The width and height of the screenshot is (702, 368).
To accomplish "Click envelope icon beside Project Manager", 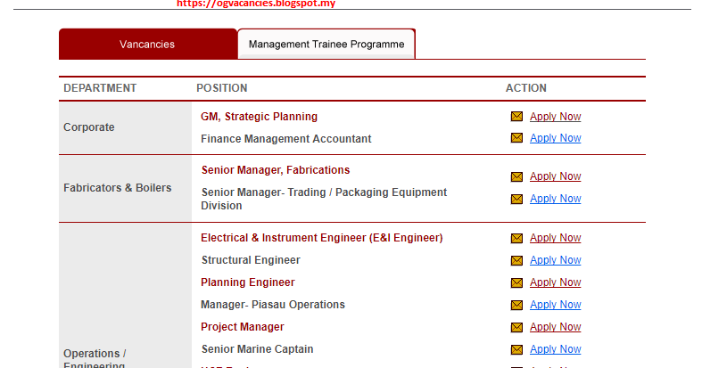I will [516, 327].
